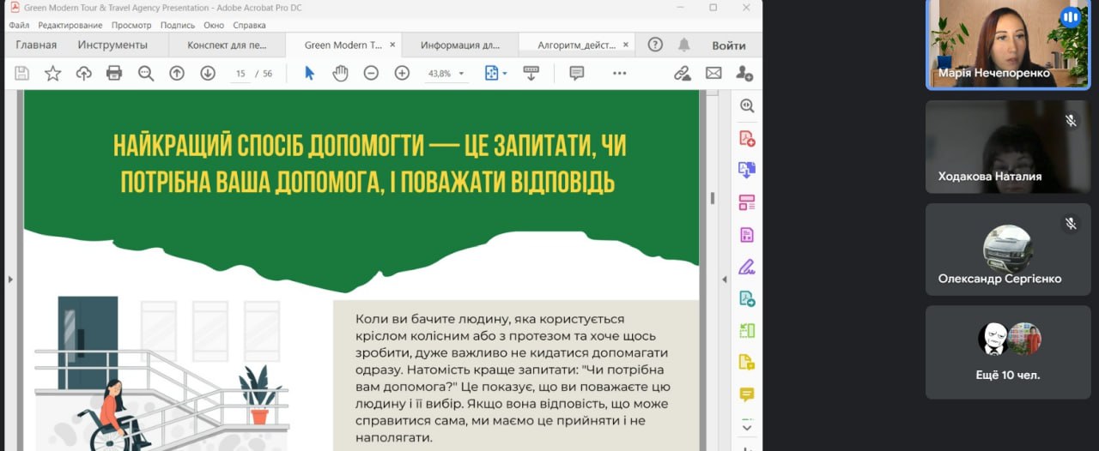The width and height of the screenshot is (1099, 451).
Task: Toggle mute on Олександр Сергієнко tile
Action: [x=1071, y=224]
